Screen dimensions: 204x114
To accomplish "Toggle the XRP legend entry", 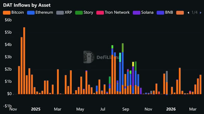I will click(64, 13).
